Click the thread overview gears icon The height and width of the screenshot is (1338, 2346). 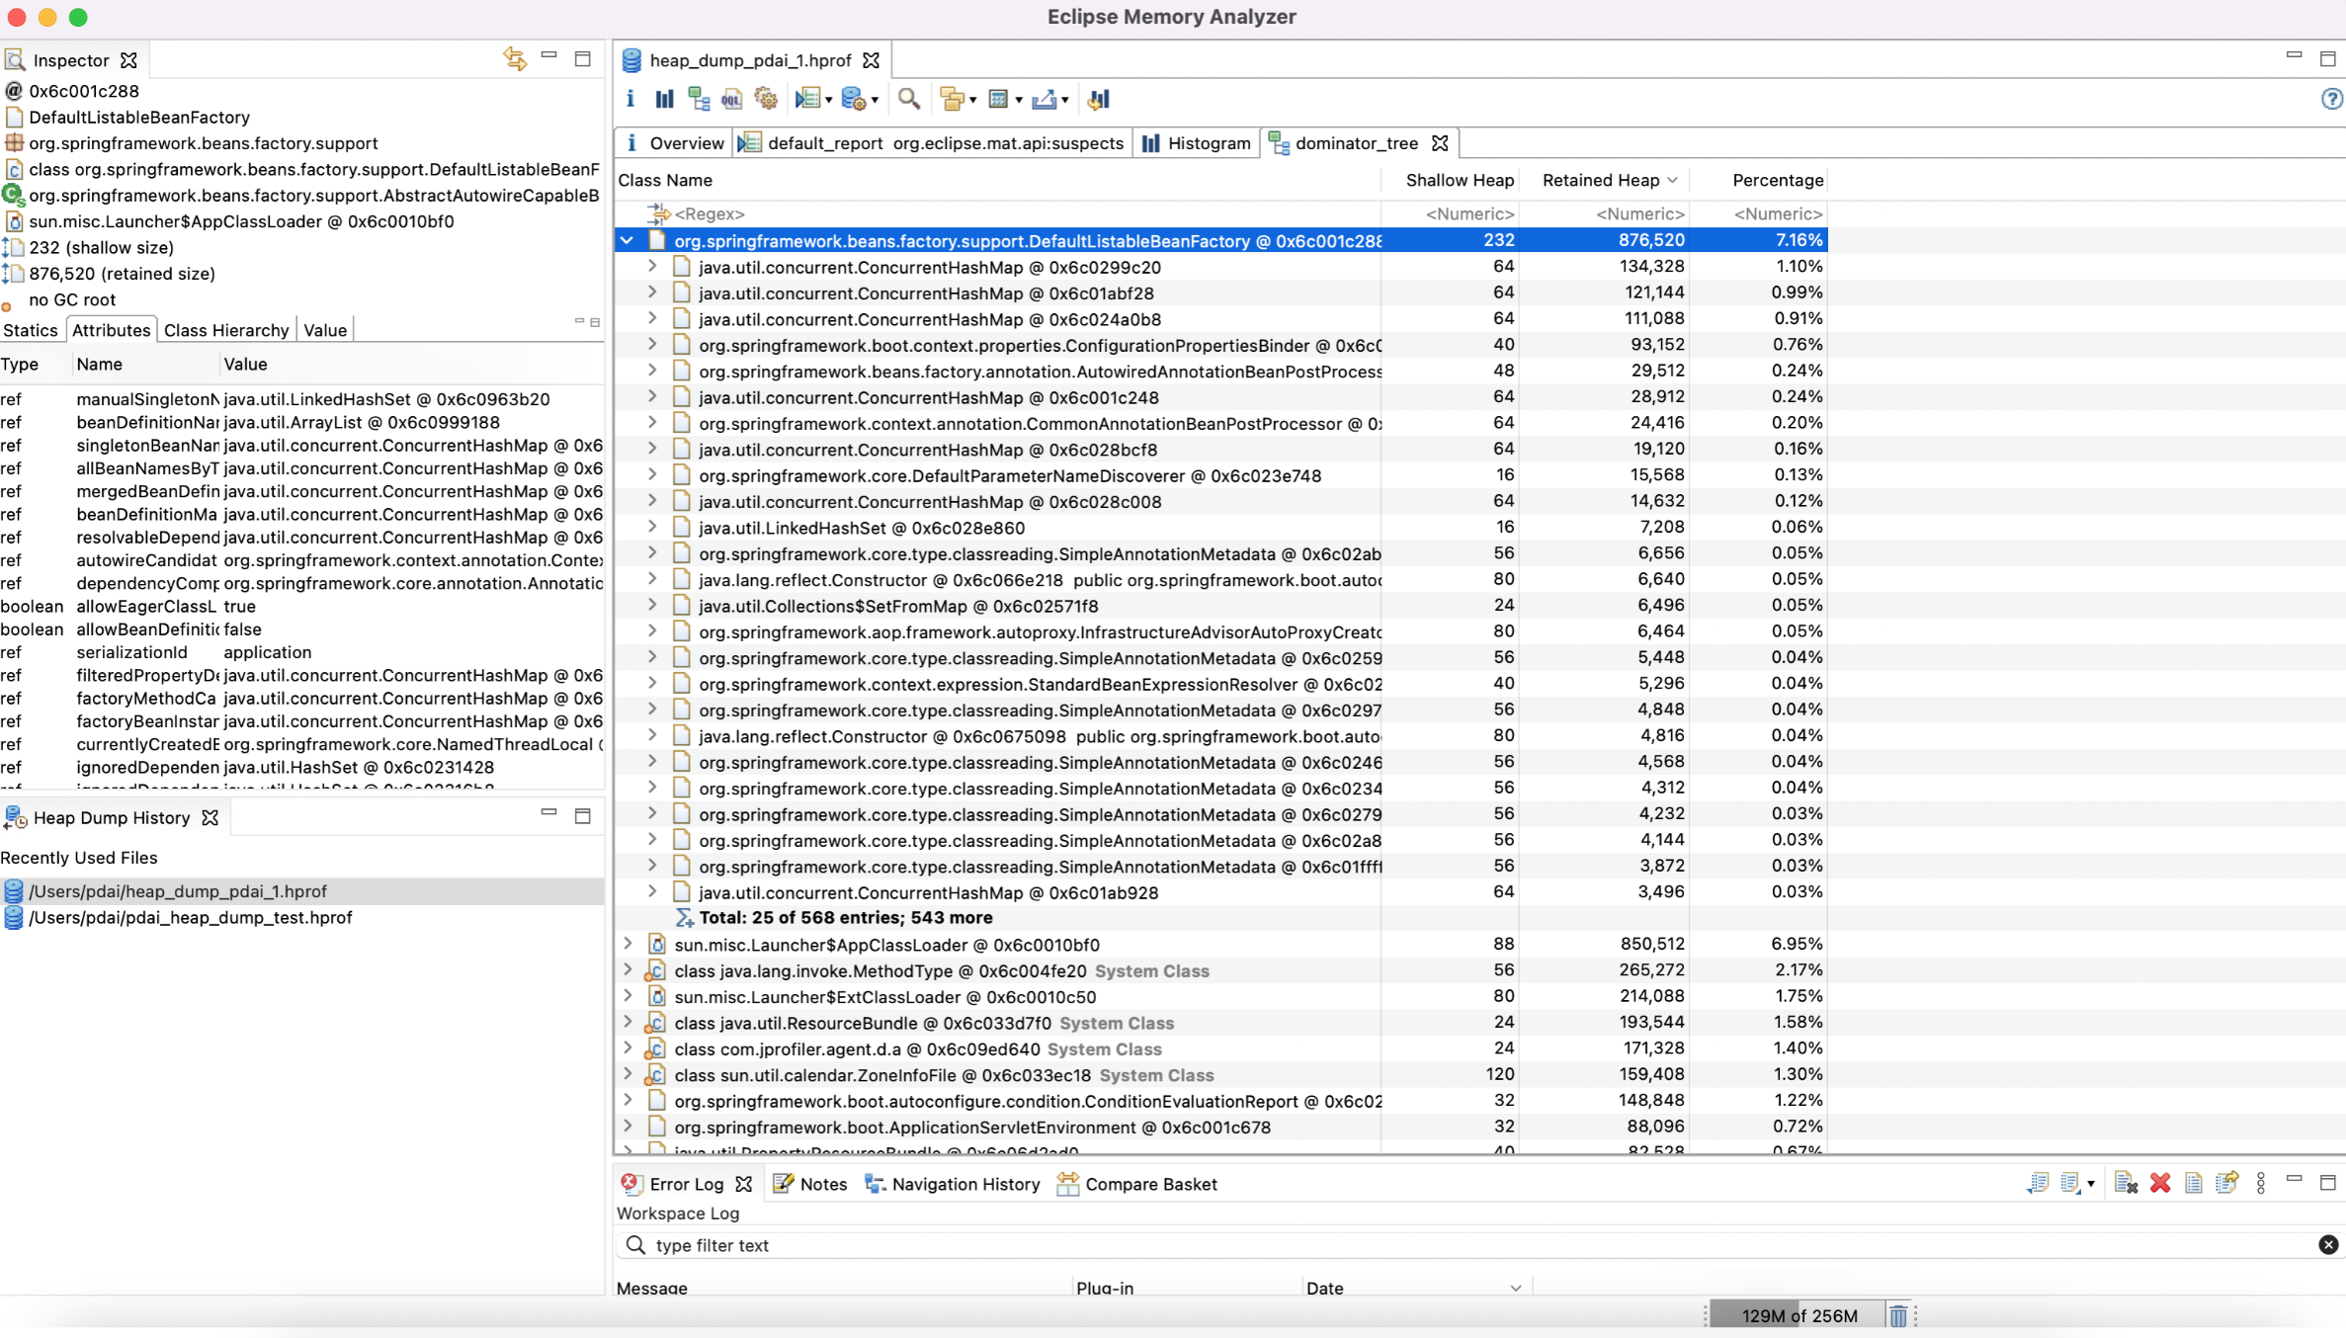tap(766, 99)
